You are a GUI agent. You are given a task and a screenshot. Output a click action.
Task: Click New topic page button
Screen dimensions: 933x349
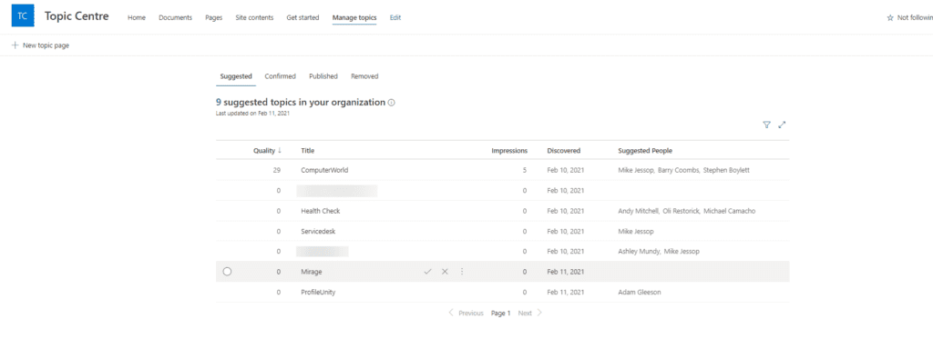click(x=40, y=45)
